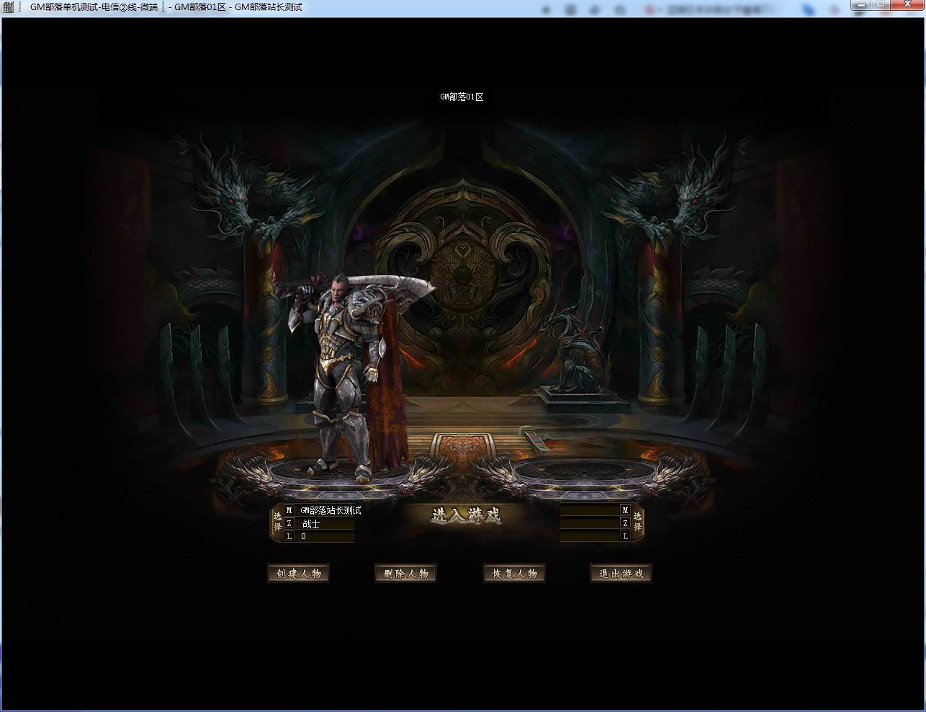Click the right slot M name icon
Viewport: 926px width, 712px height.
(625, 510)
